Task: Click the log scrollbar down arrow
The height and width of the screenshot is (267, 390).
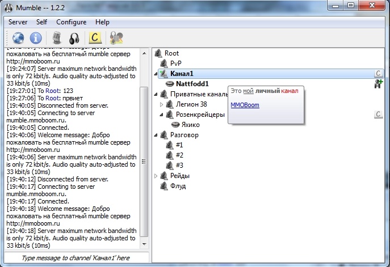Action: [144, 244]
